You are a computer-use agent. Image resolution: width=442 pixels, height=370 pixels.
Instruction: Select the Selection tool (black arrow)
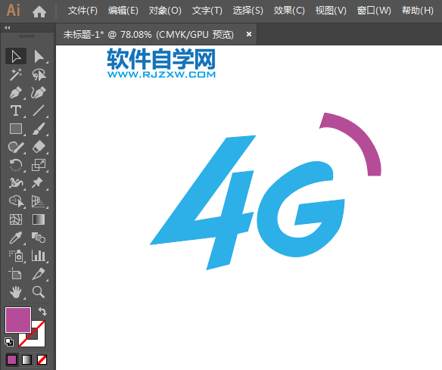(16, 56)
